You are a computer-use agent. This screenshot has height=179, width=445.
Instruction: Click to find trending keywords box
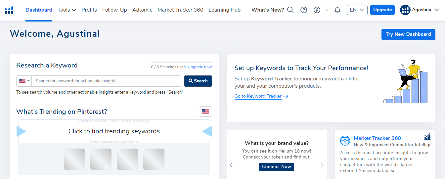tap(114, 131)
